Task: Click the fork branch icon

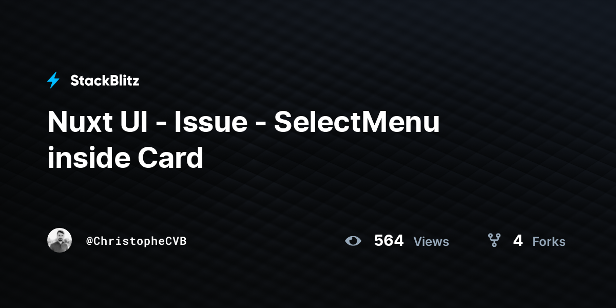Action: pyautogui.click(x=494, y=240)
